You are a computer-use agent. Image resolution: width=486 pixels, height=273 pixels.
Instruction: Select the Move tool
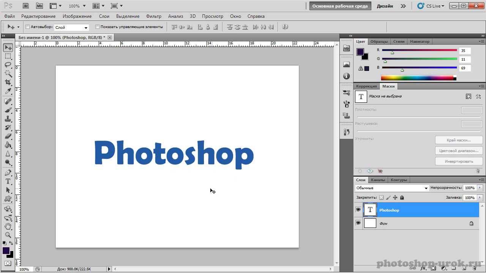click(8, 47)
